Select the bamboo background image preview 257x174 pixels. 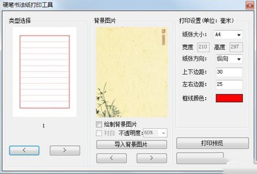point(132,72)
